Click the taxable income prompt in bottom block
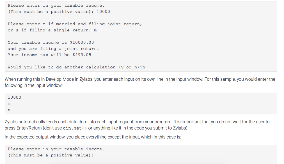Viewport: 284px width, 164px height. click(x=56, y=149)
